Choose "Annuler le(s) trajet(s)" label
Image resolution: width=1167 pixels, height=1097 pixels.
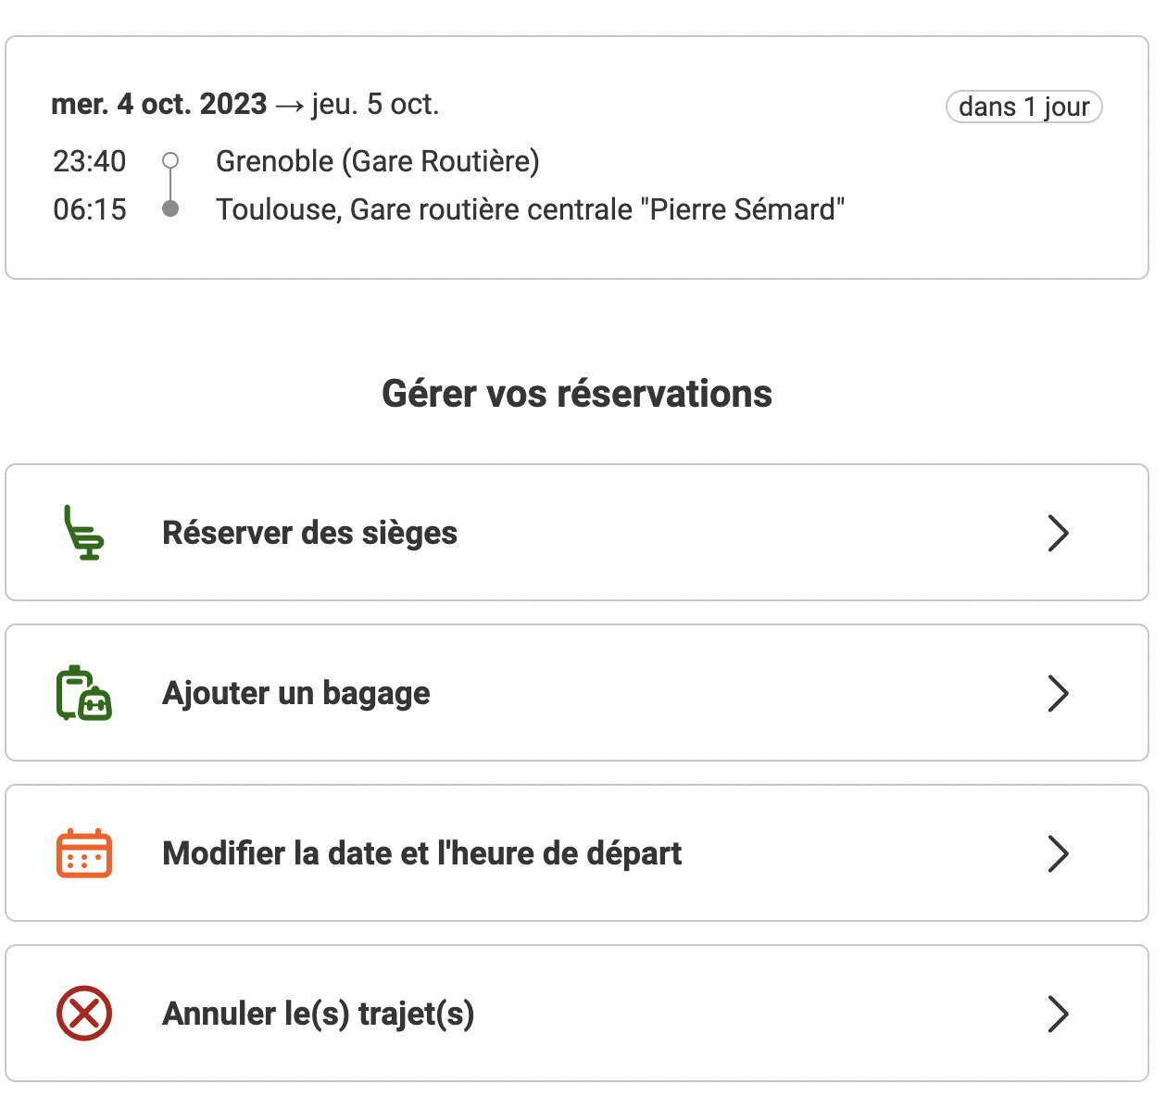click(x=318, y=1014)
